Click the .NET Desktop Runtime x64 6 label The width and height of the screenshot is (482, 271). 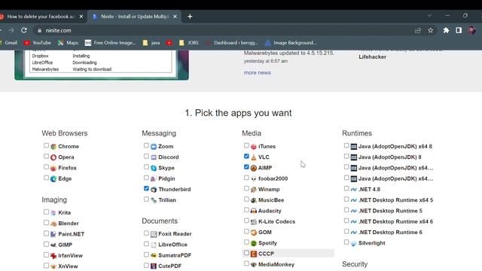coord(396,222)
